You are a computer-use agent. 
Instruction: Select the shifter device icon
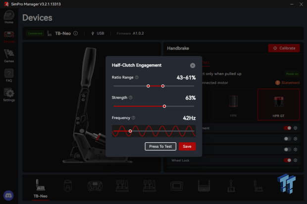tap(231, 186)
